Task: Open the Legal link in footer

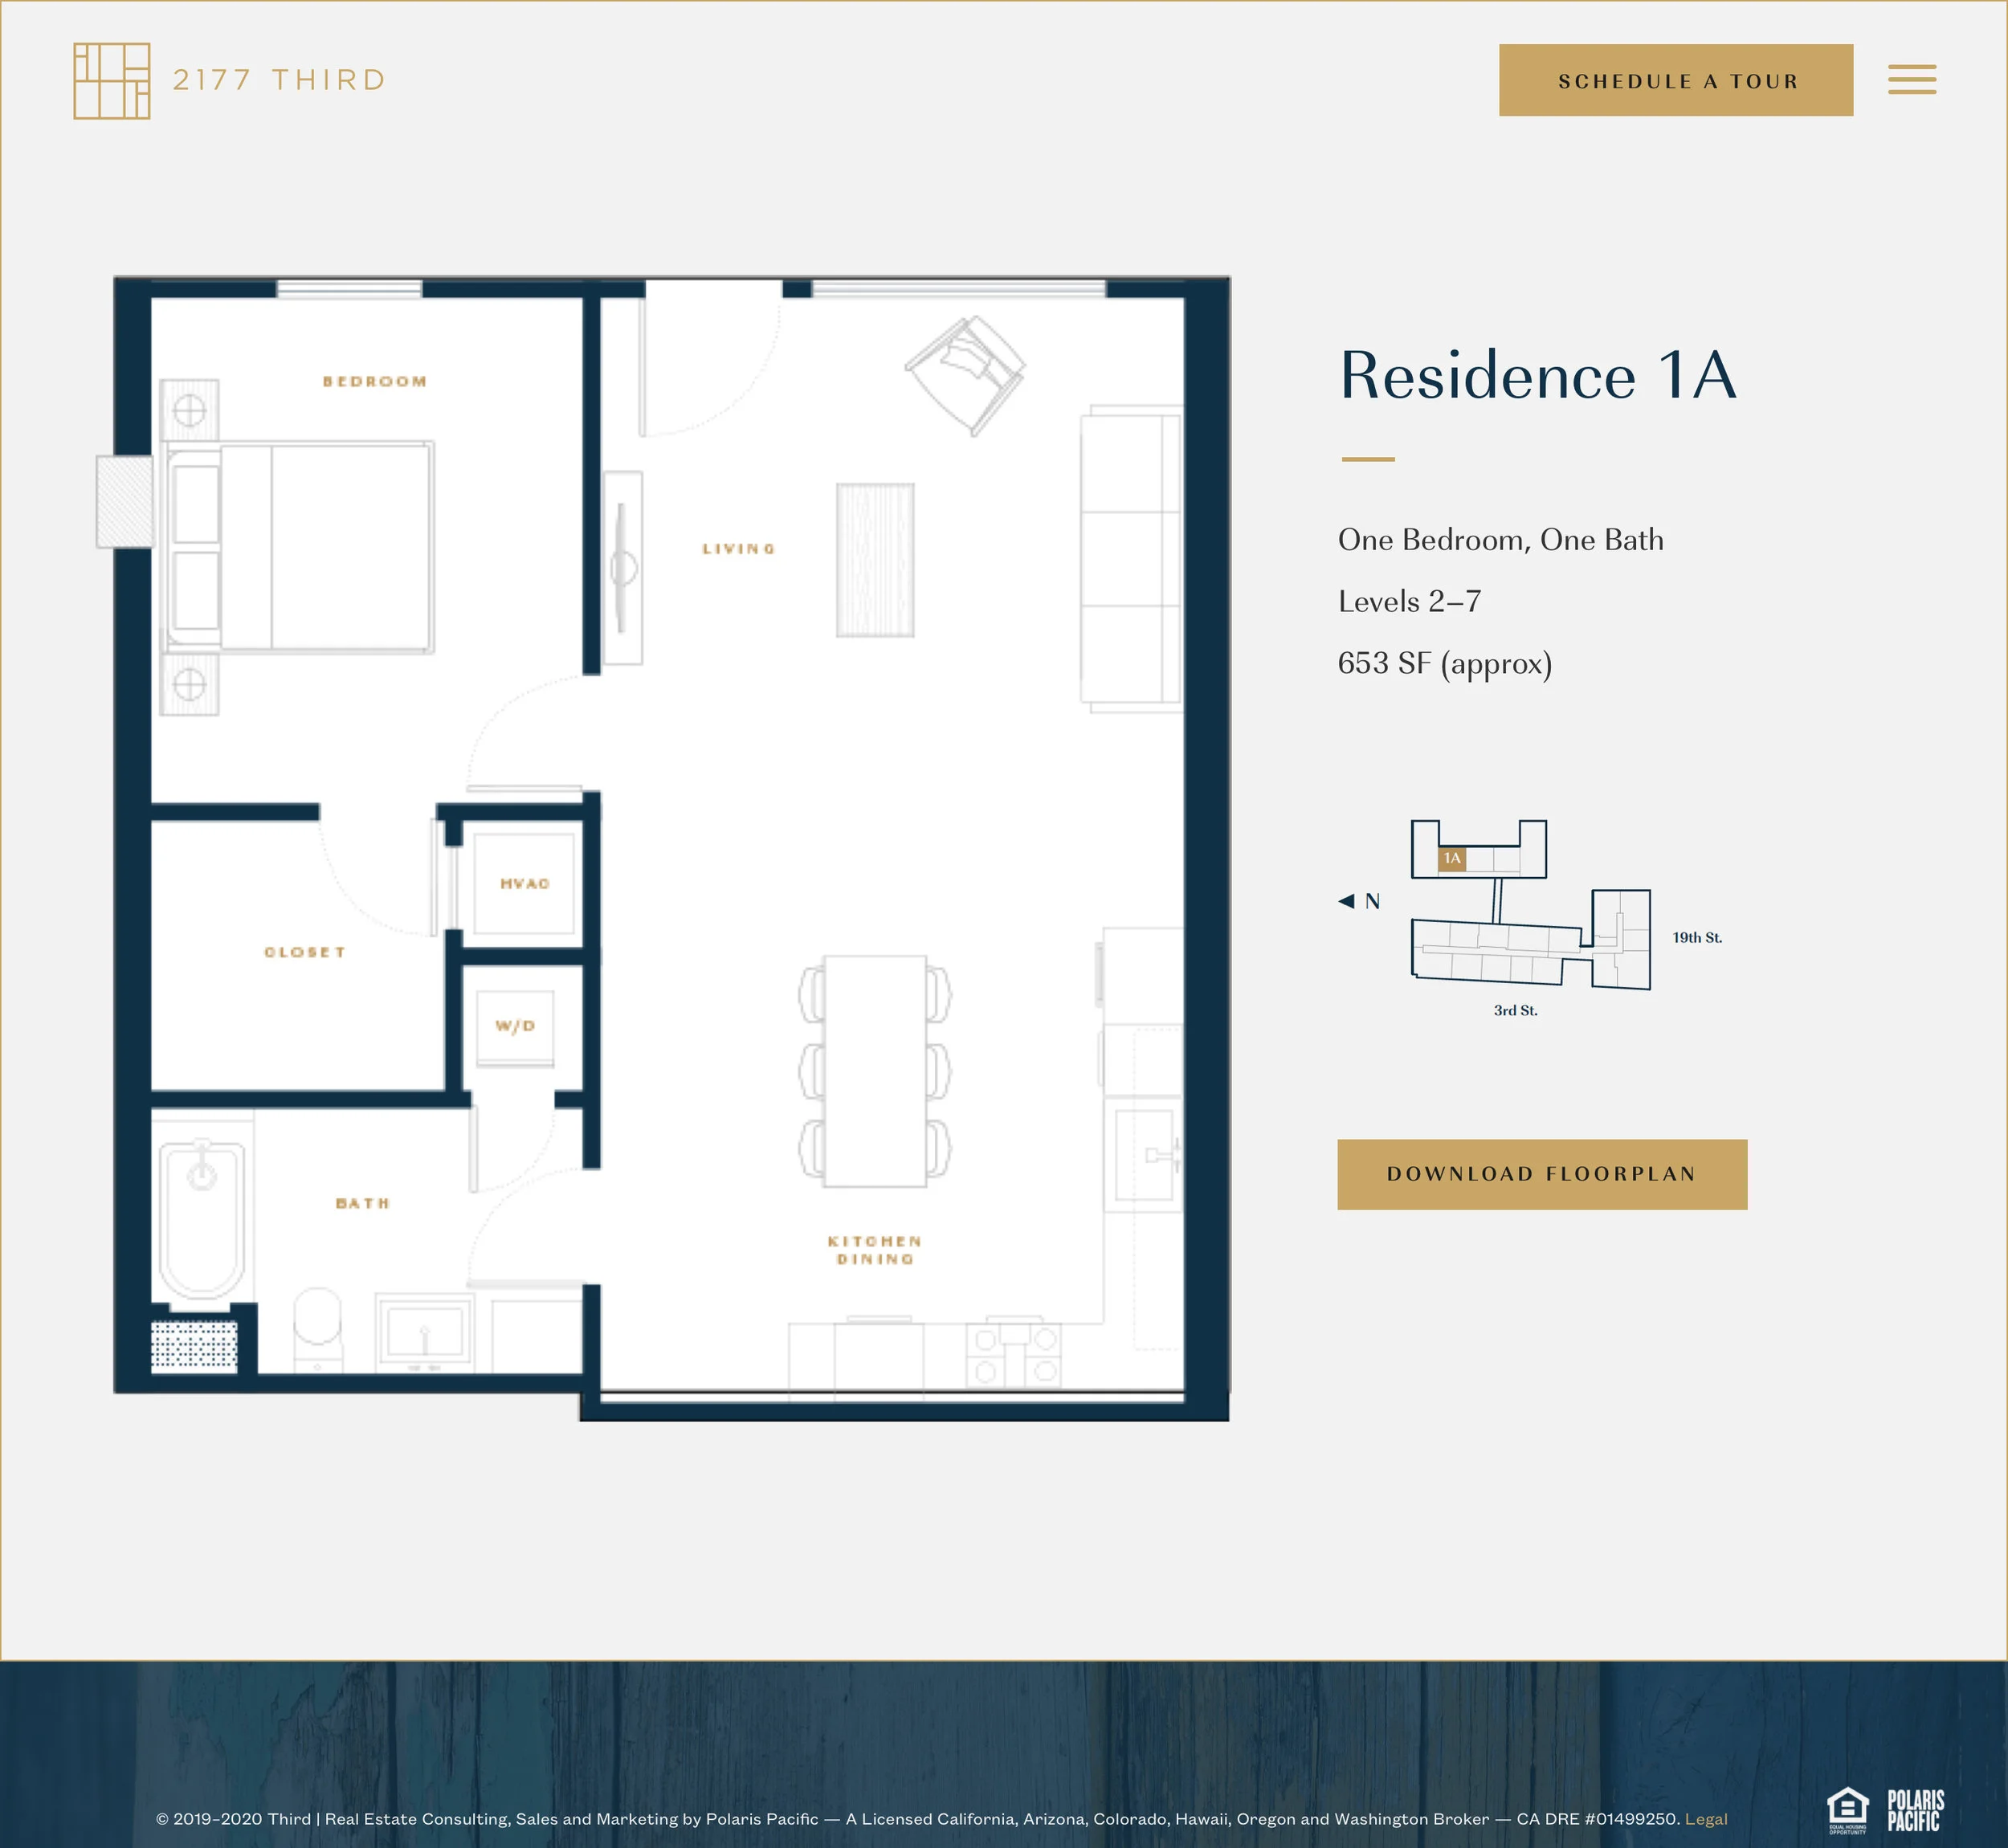Action: [1705, 1819]
